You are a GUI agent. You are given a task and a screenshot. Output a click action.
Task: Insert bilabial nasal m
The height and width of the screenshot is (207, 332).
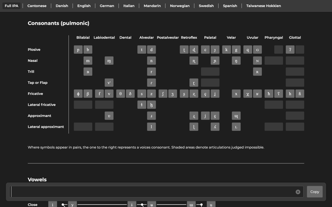click(88, 60)
